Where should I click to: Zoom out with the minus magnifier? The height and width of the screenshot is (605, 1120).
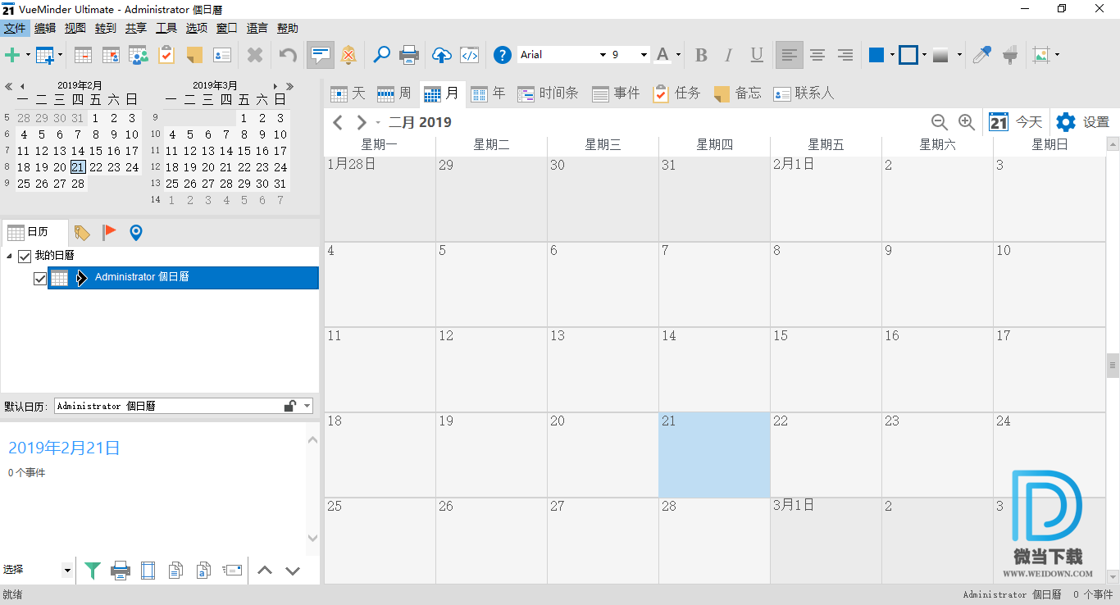tap(940, 122)
